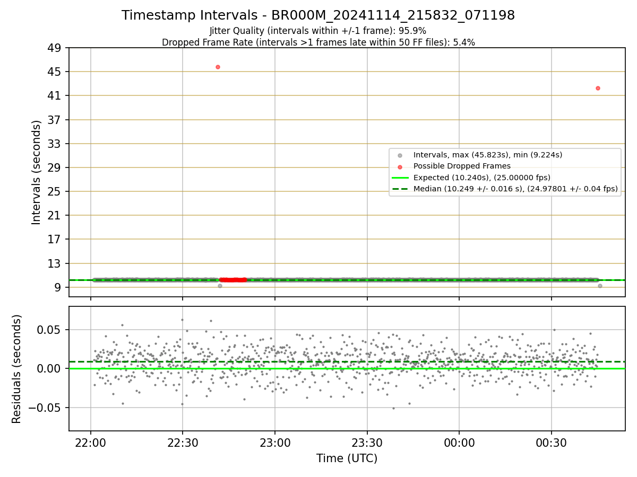The width and height of the screenshot is (637, 477).
Task: Click legend entry 'Possible Dropped Frames'
Action: 462,166
